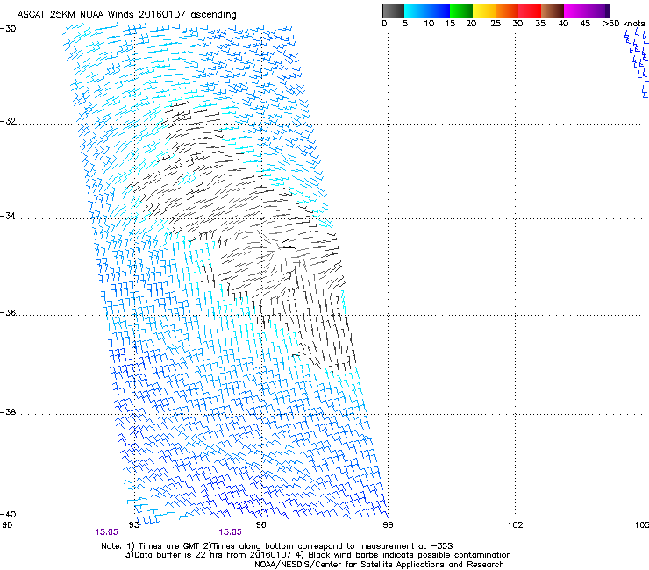The width and height of the screenshot is (649, 570).
Task: Click the latitude label '-40'
Action: click(8, 514)
